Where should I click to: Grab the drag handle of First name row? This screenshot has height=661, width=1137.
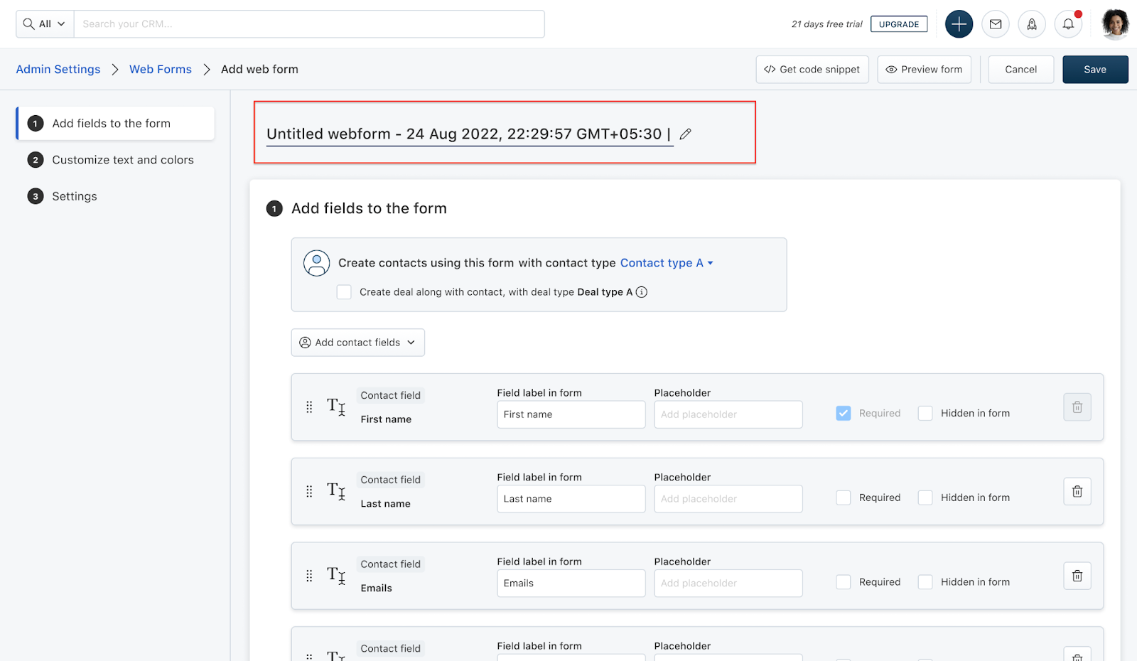pyautogui.click(x=309, y=407)
